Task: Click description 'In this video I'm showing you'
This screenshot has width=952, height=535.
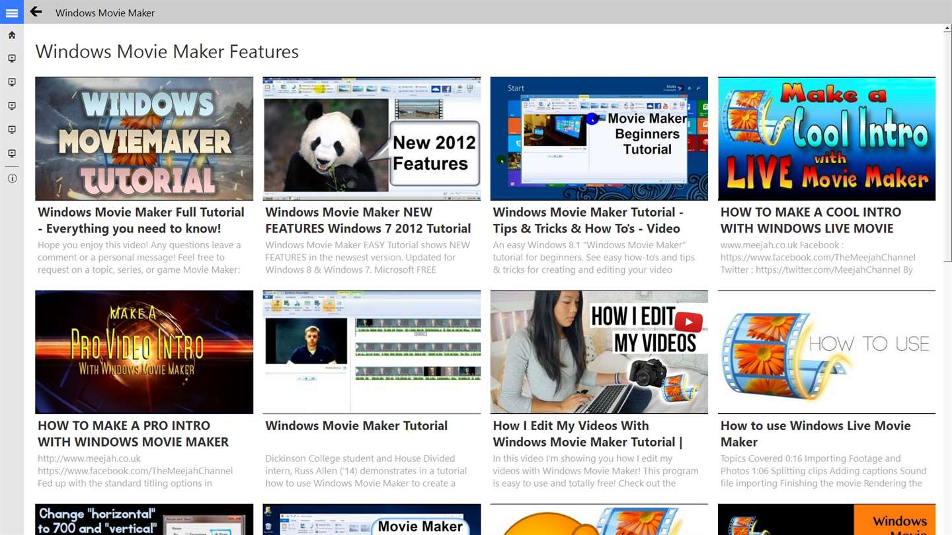Action: pos(596,471)
